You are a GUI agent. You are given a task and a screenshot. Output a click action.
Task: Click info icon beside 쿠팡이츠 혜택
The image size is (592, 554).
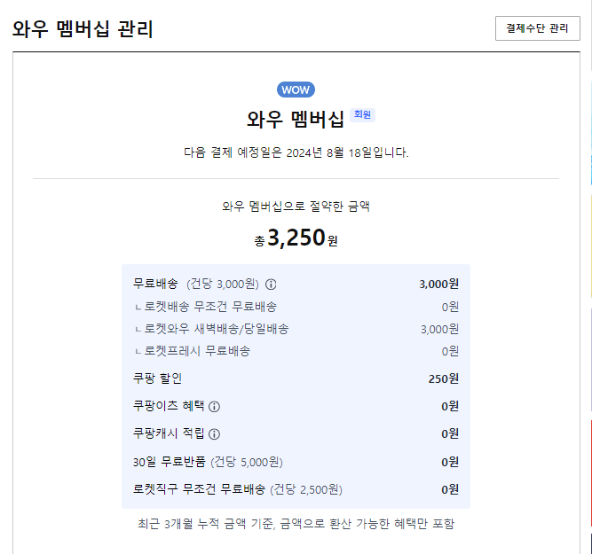(214, 407)
